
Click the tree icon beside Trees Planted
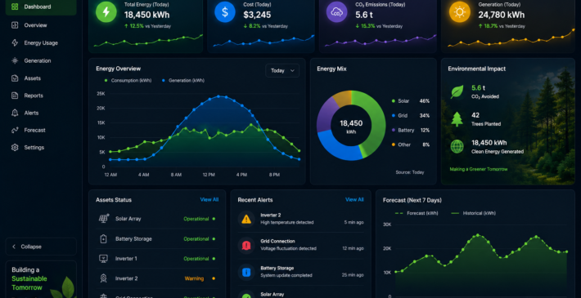(x=457, y=119)
